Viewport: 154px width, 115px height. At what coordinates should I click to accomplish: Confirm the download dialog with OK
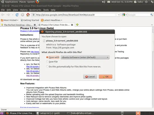(x=106, y=77)
